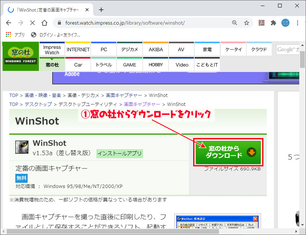This screenshot has width=306, height=235.
Task: Open the Car nav tab
Action: click(78, 64)
